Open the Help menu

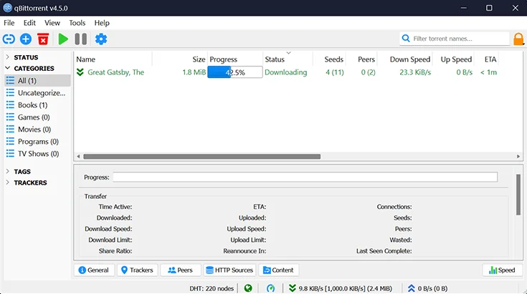pos(102,23)
